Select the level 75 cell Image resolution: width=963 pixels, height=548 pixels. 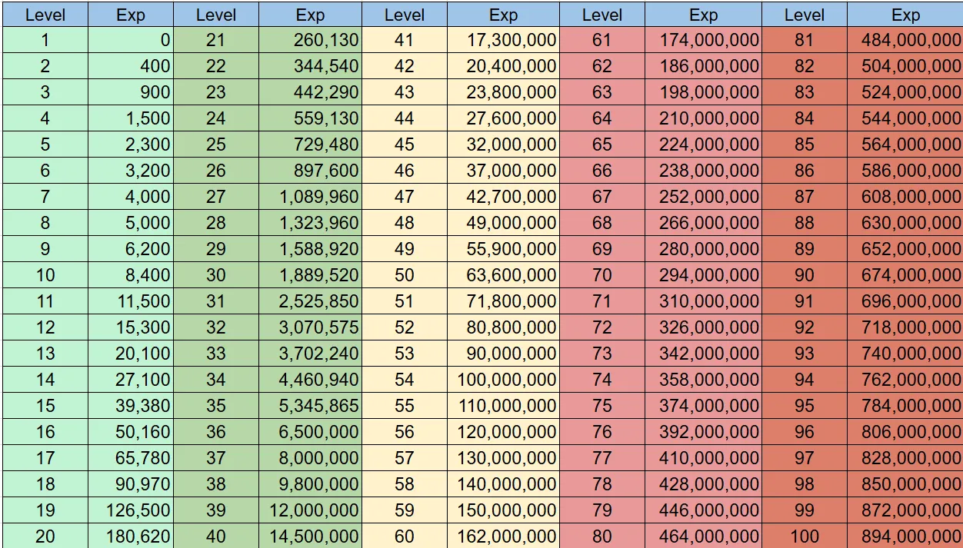click(x=601, y=406)
